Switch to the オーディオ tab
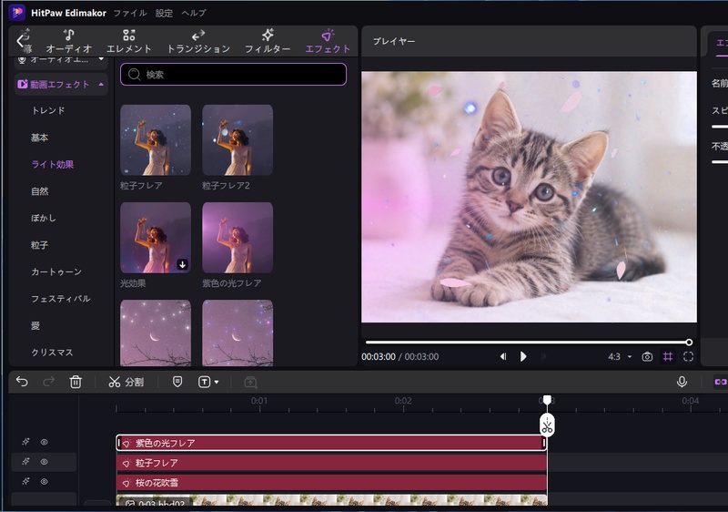The image size is (728, 512). (69, 41)
